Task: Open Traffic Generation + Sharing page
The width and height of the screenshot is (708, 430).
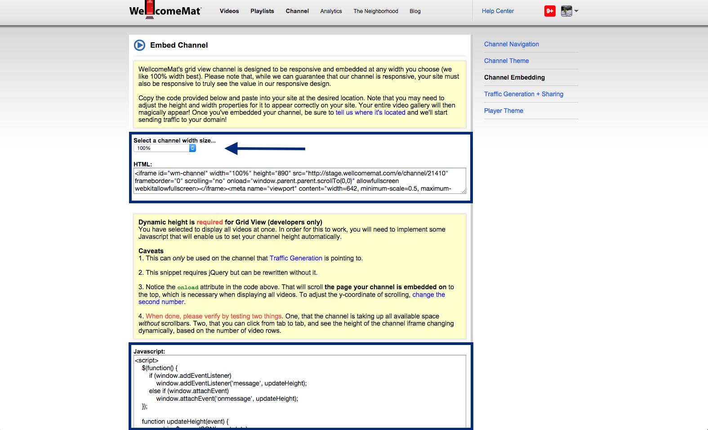Action: tap(523, 94)
